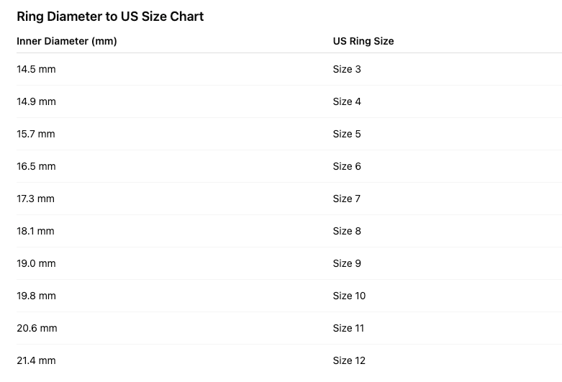Select the Size 6 entry
Screen dimensions: 562x382
347,166
